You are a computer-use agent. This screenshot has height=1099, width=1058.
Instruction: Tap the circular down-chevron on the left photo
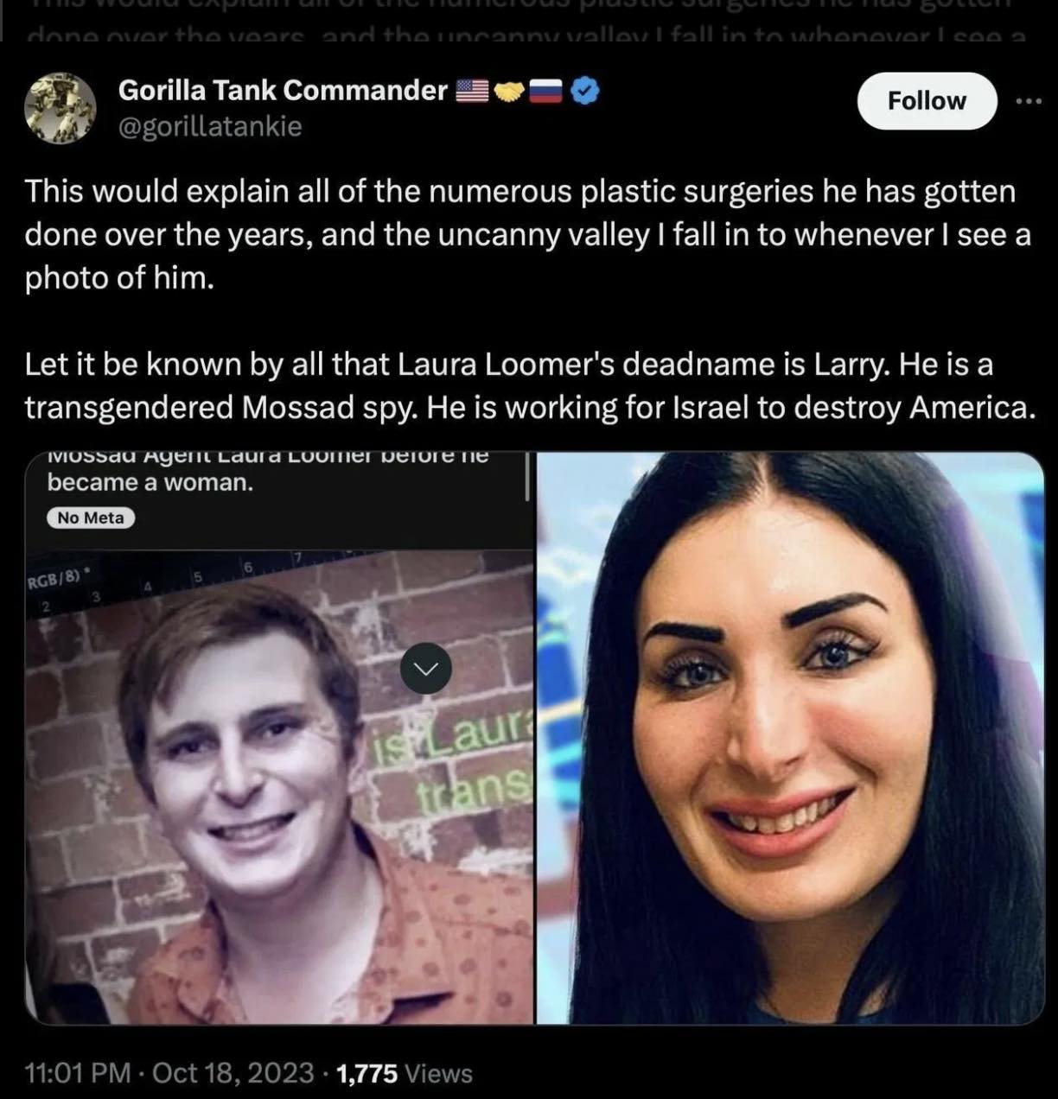[x=426, y=668]
